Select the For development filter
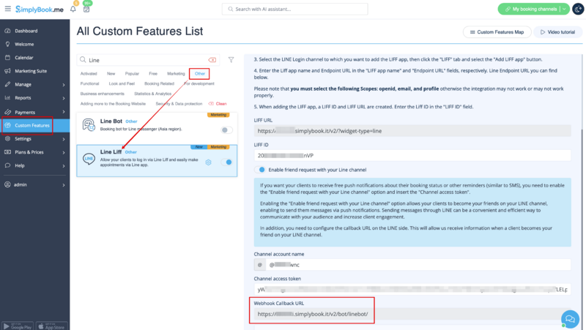The image size is (586, 330). coord(199,84)
